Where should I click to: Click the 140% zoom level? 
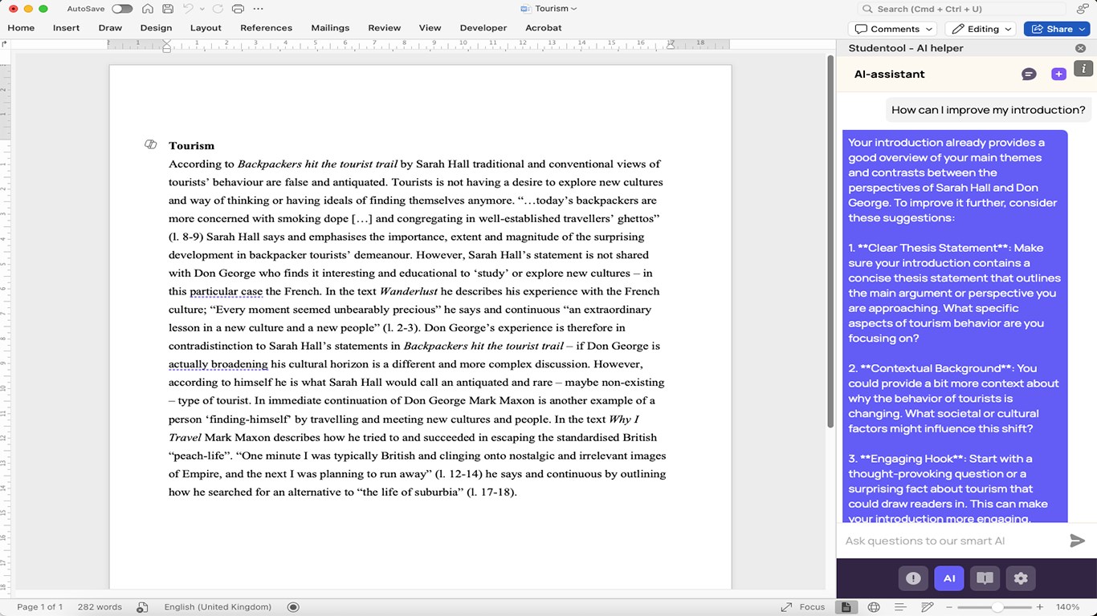pyautogui.click(x=1067, y=607)
